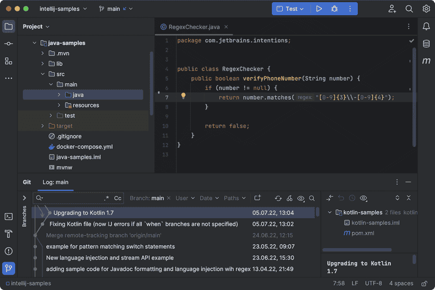Debug the Test configuration

coord(334,9)
